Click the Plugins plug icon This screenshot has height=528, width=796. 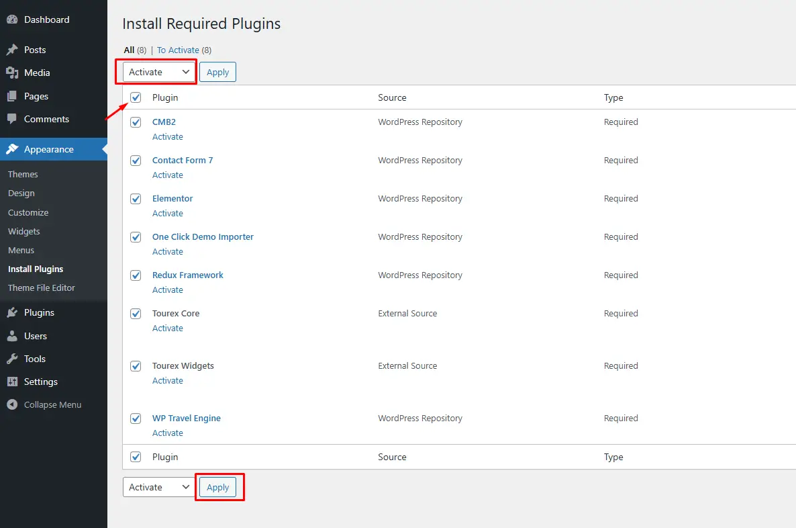coord(12,312)
